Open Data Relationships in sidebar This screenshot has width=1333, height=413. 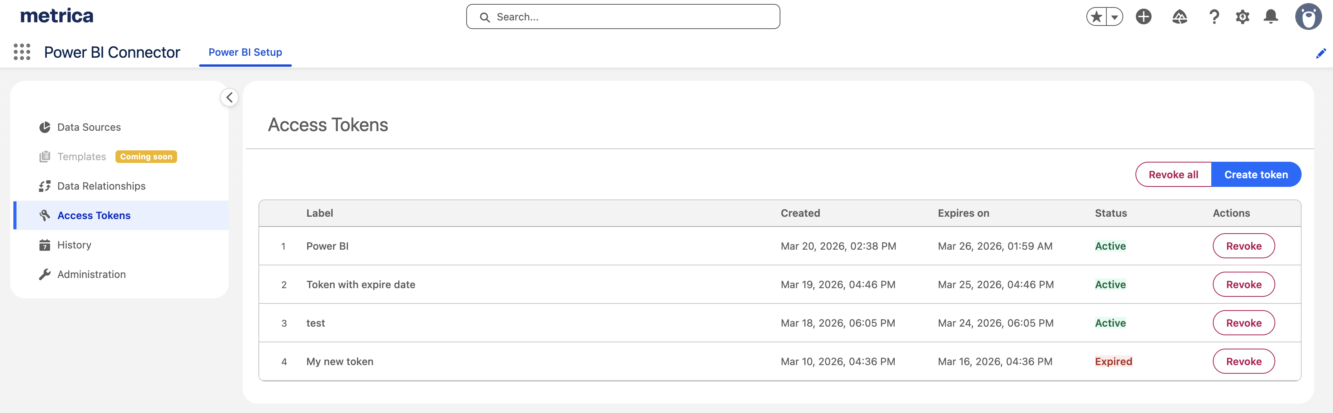[x=101, y=186]
